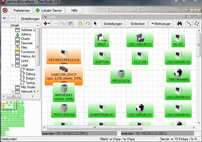Screen dimensions: 202x142
Task: Click the HPCA1074 printer node
Action: pos(121,76)
